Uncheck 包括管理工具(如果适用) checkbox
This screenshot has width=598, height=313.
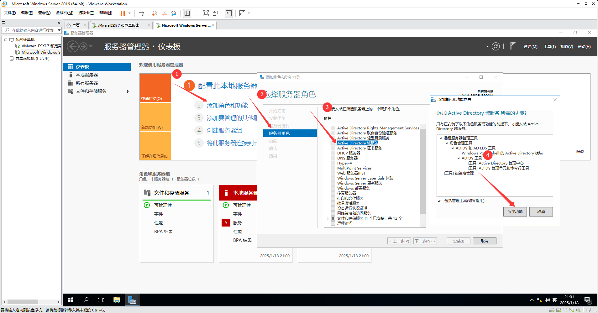[x=439, y=201]
